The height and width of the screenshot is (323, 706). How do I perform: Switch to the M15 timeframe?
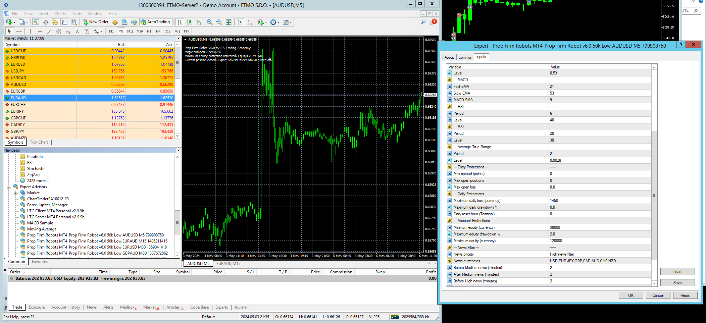point(130,31)
